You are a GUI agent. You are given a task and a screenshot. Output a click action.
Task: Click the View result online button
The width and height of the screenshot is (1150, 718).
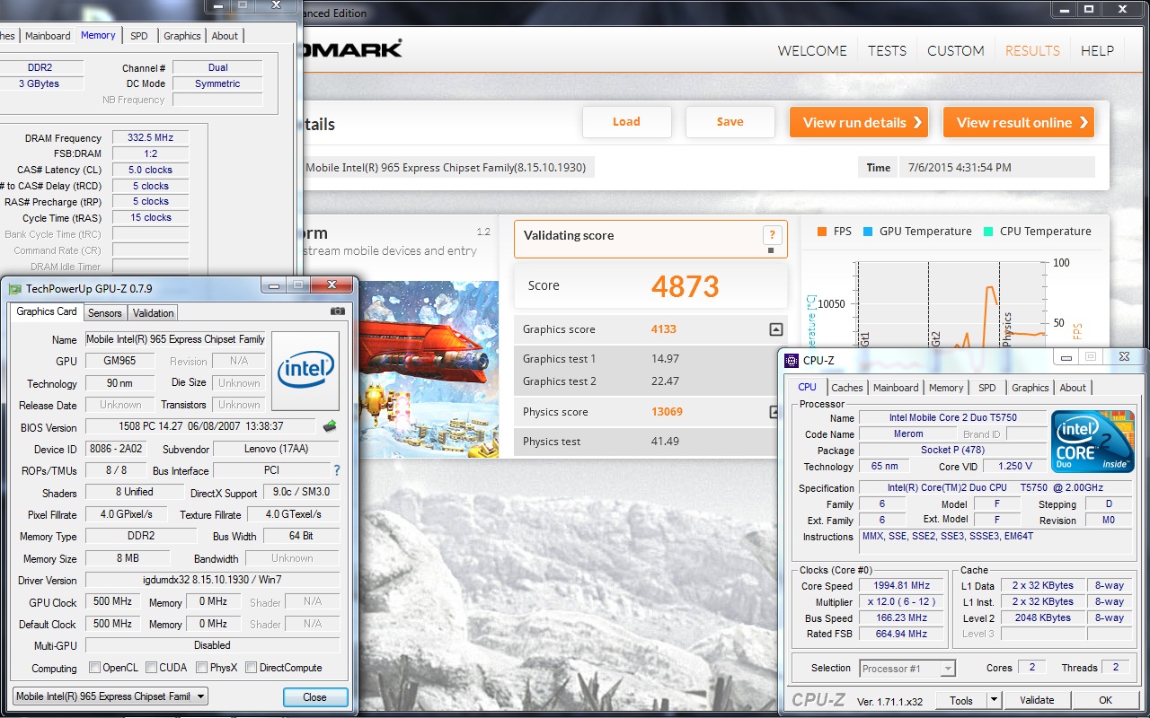pos(1019,122)
